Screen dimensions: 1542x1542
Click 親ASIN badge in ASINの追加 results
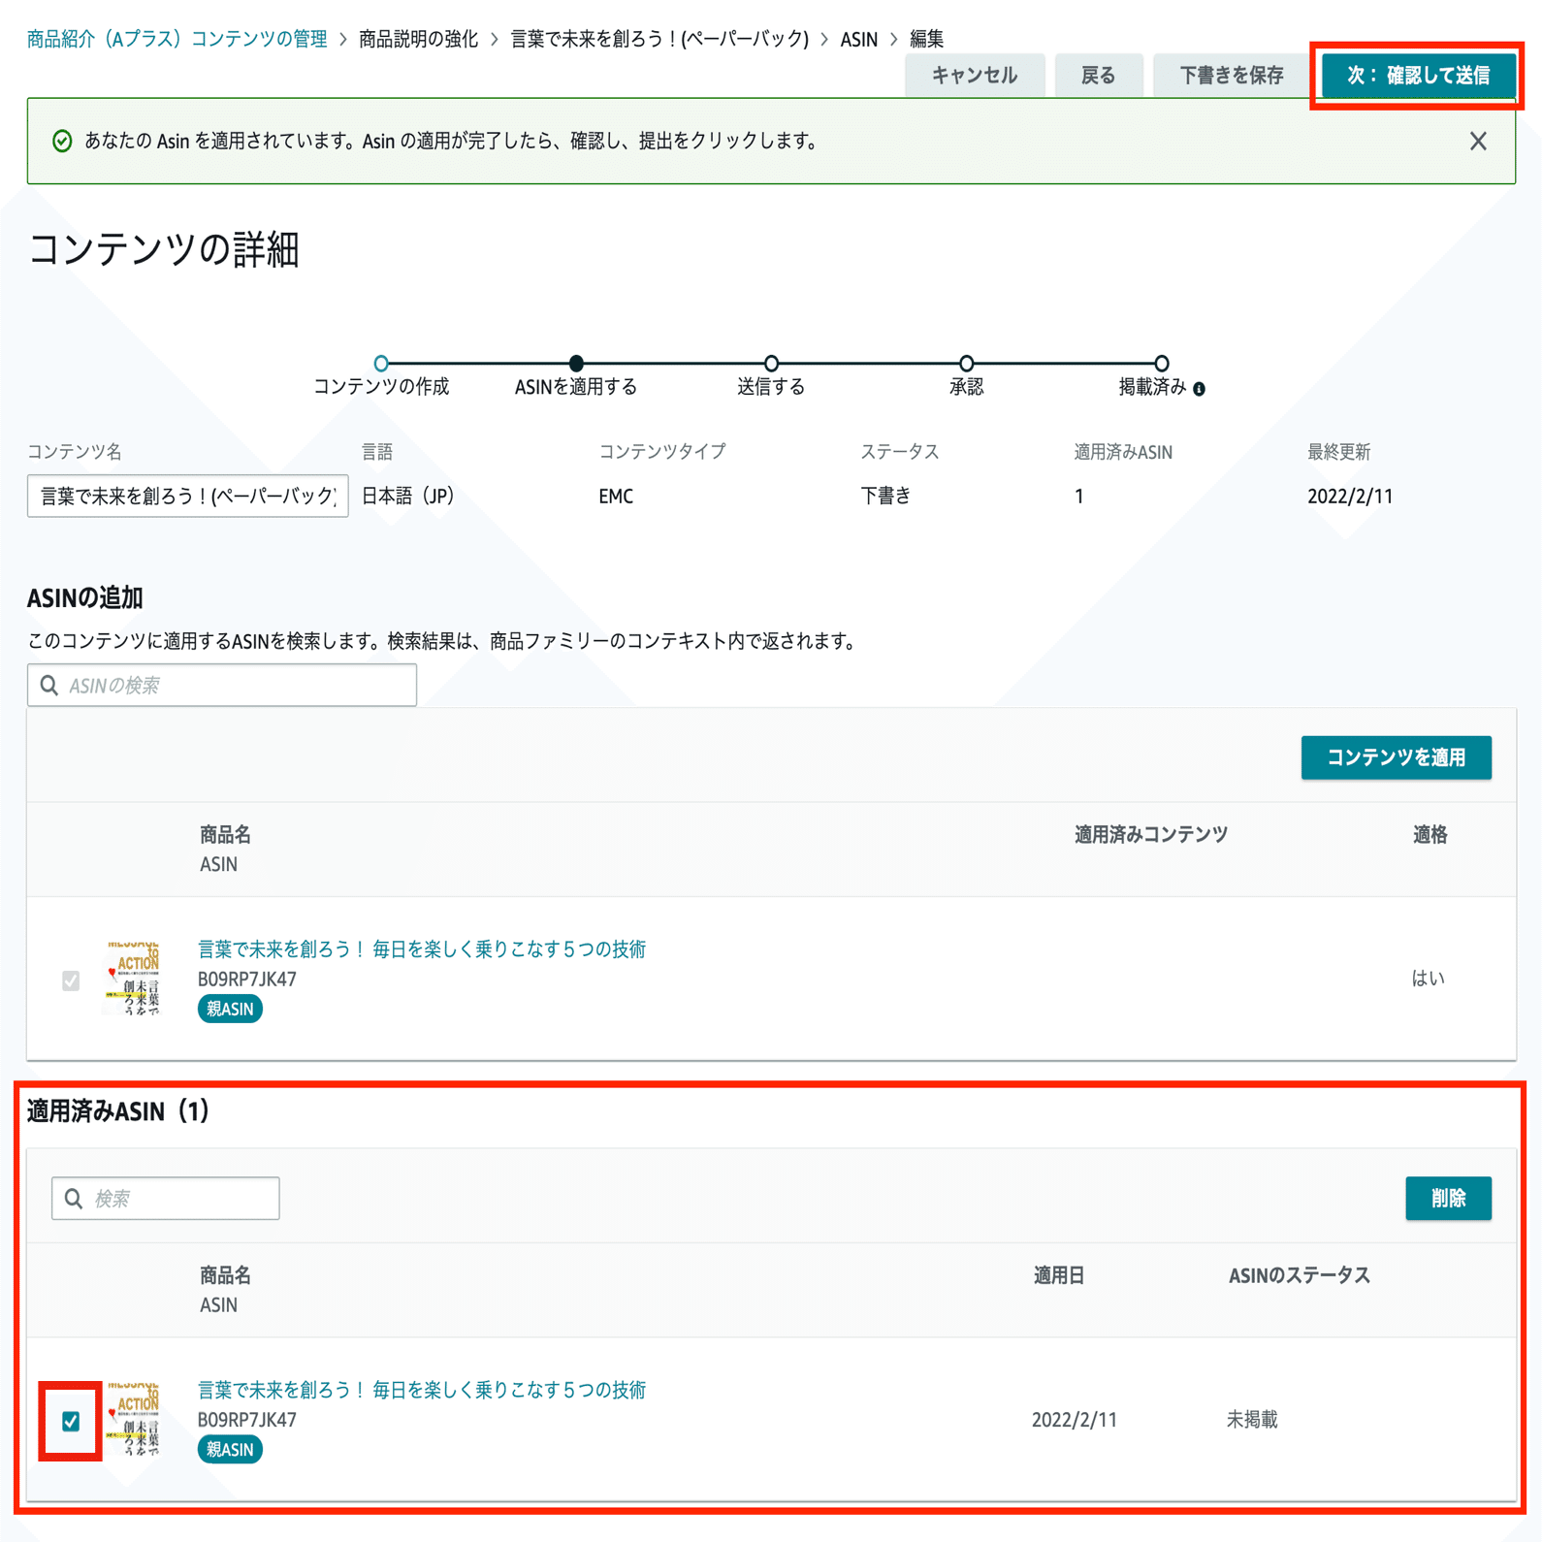(230, 1009)
